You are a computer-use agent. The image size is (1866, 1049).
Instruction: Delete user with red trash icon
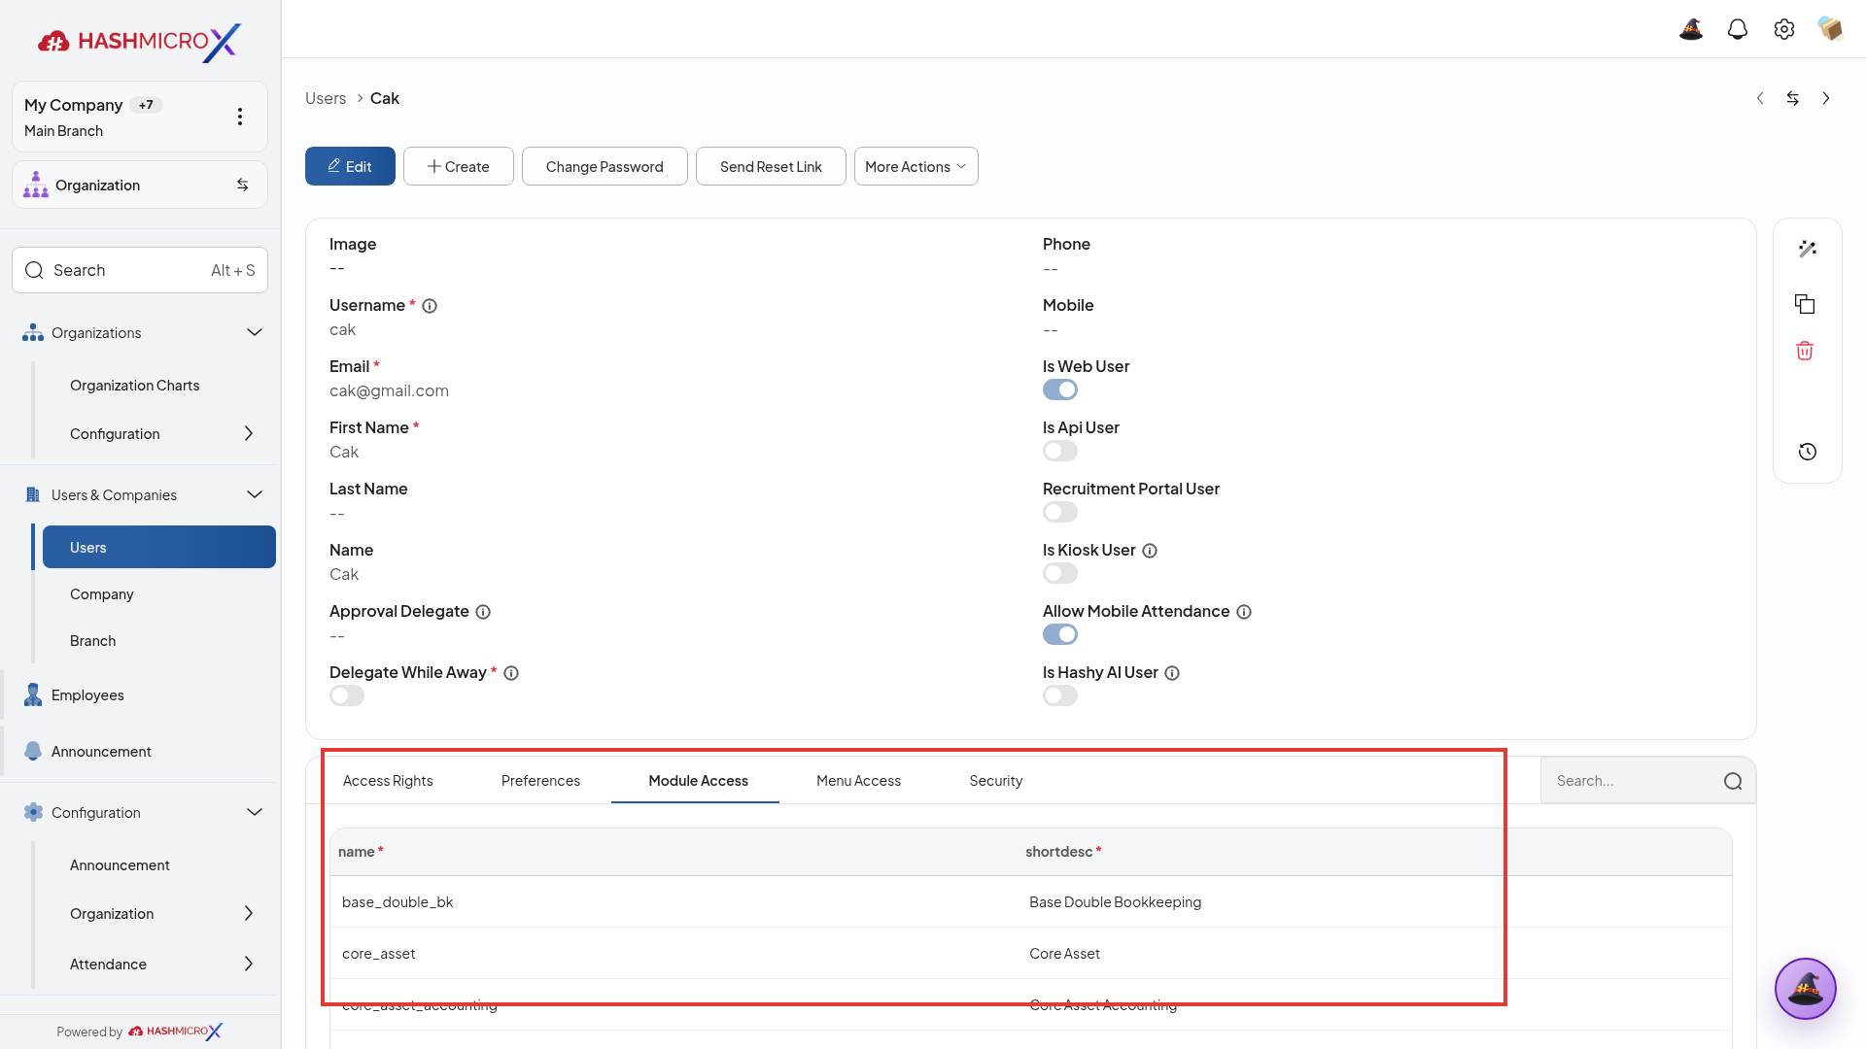(1805, 351)
